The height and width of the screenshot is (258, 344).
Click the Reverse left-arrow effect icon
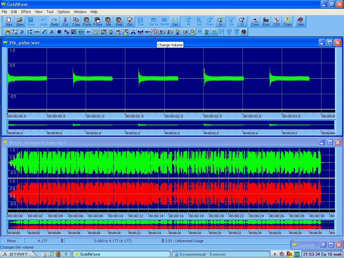(89, 32)
